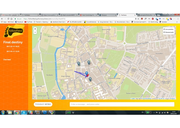
Task: Bookmark this page with the star
Action: coord(138,19)
